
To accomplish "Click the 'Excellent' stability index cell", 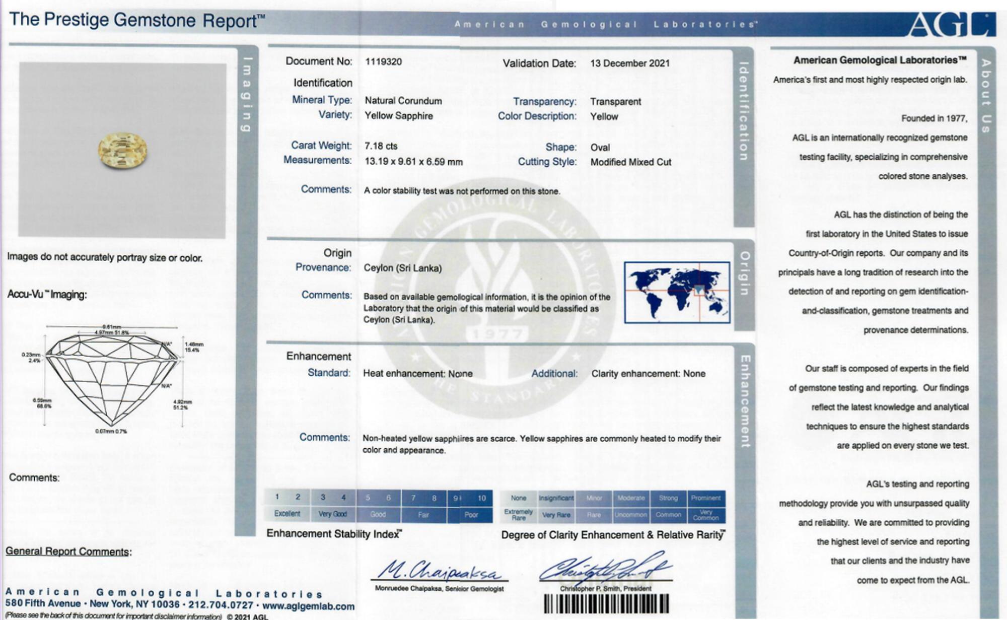I will (287, 514).
